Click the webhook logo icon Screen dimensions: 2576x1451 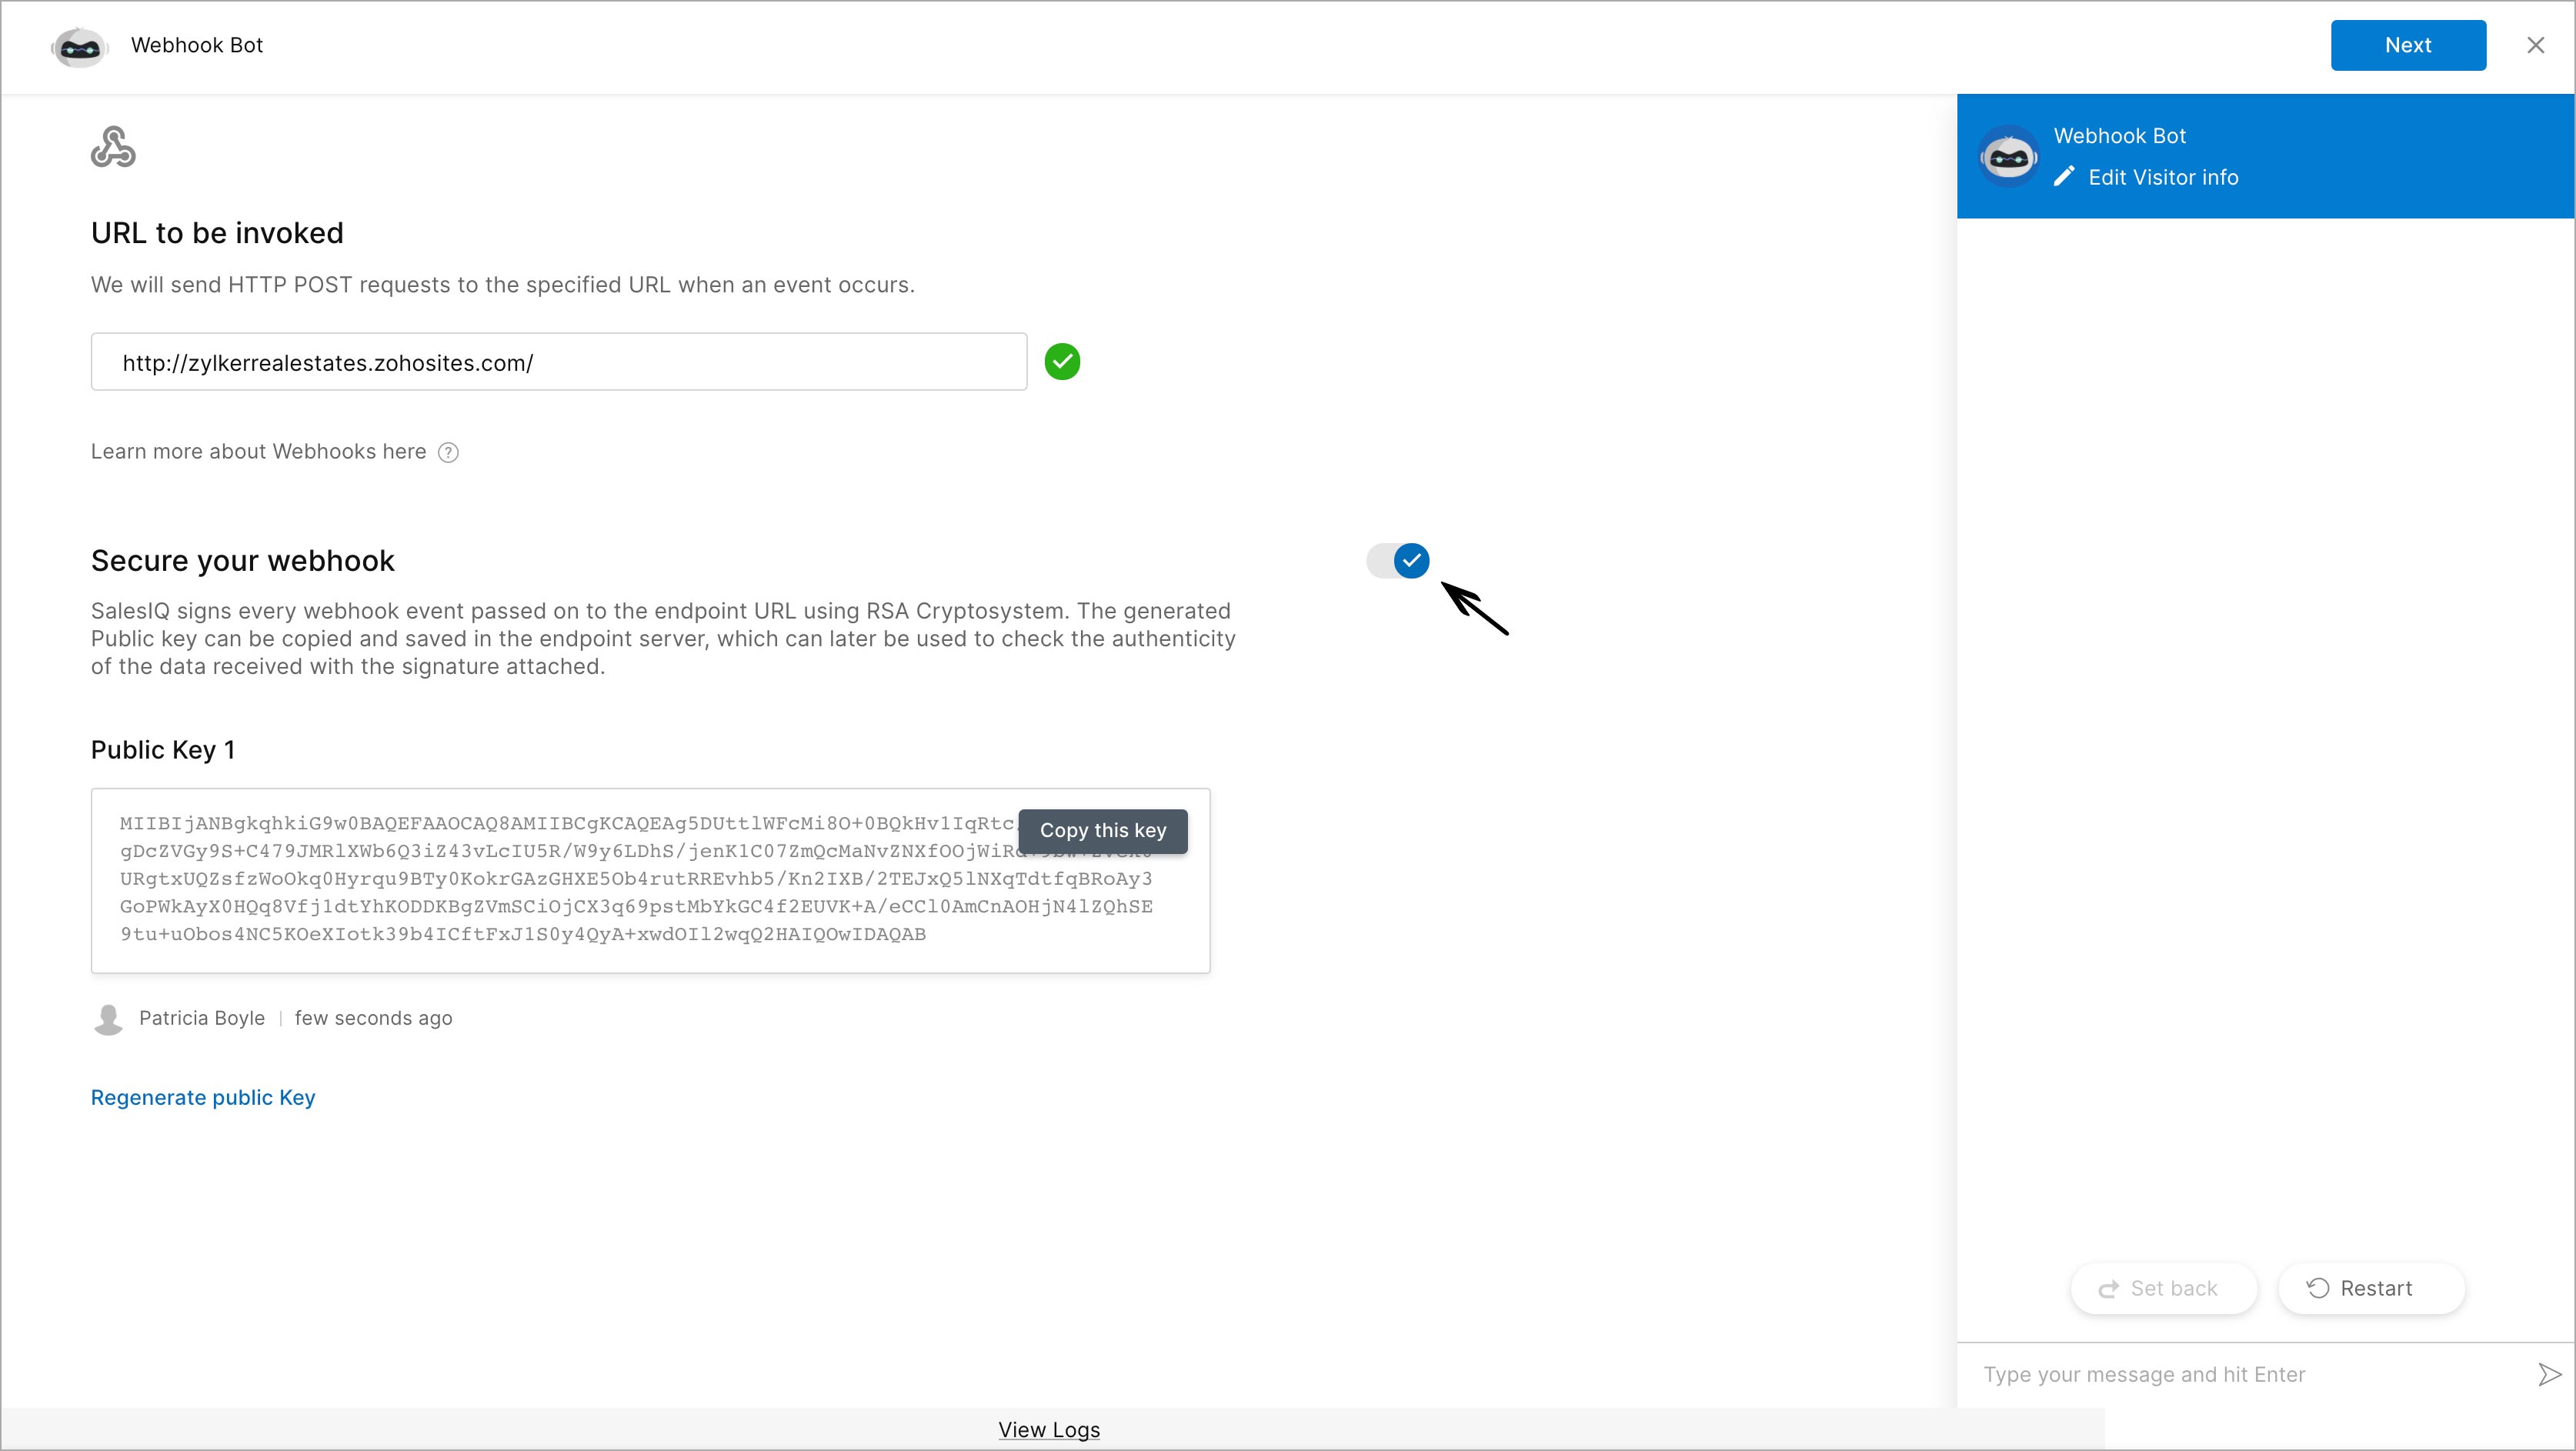coord(113,148)
